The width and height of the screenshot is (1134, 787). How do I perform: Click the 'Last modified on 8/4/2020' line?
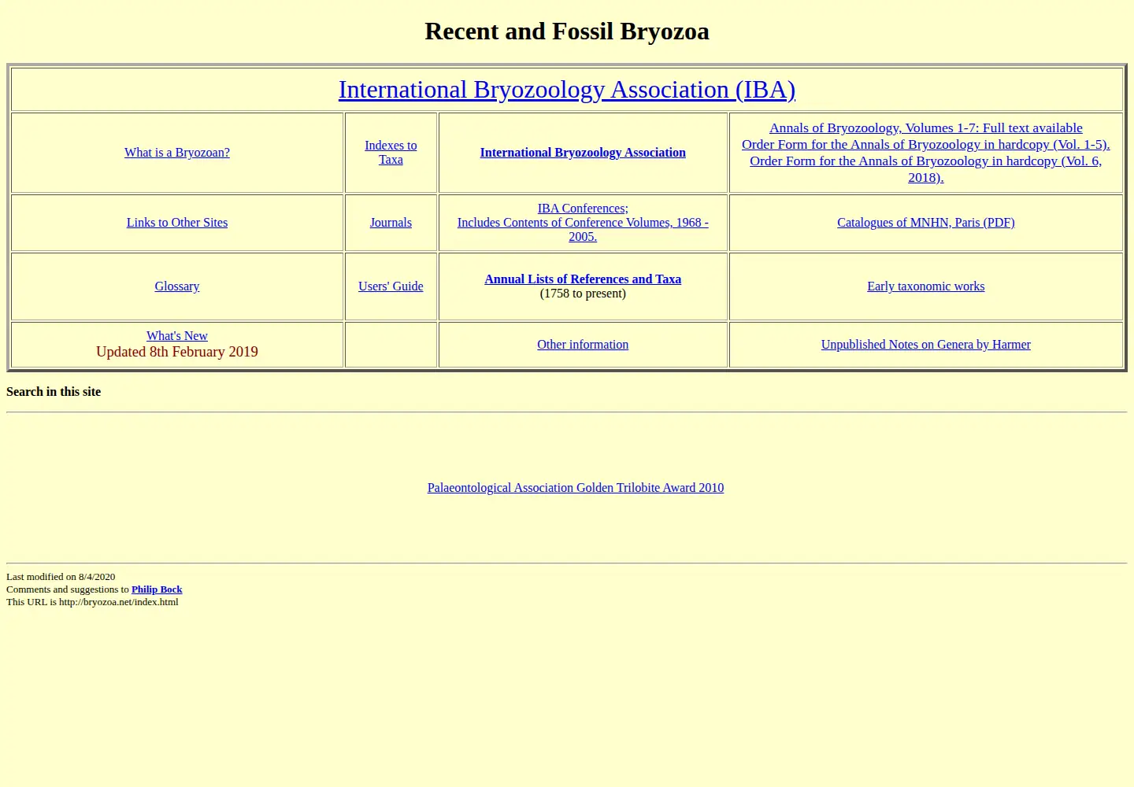coord(61,577)
